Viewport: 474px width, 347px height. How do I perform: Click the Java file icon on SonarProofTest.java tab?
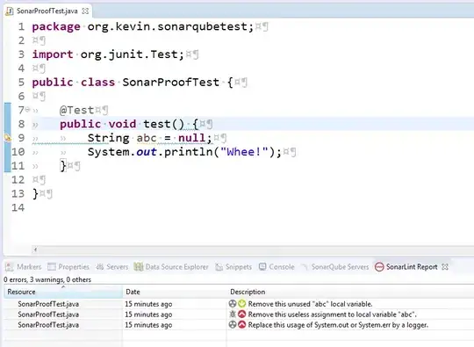10,11
